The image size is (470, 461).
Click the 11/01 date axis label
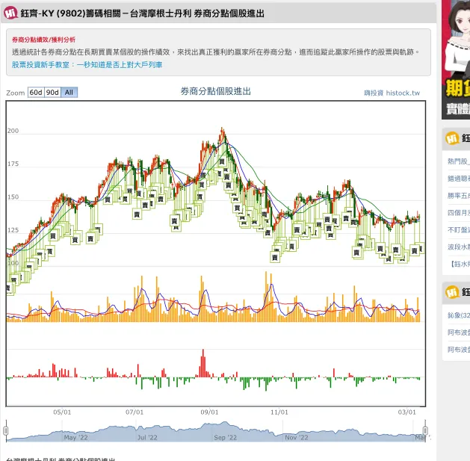[279, 412]
